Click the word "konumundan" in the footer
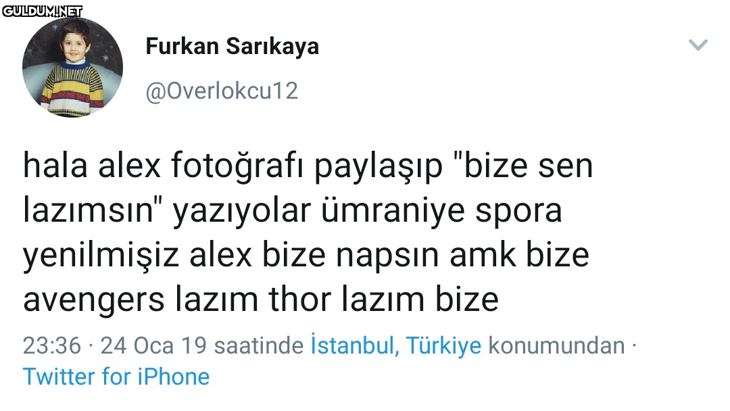The image size is (730, 411). [556, 346]
